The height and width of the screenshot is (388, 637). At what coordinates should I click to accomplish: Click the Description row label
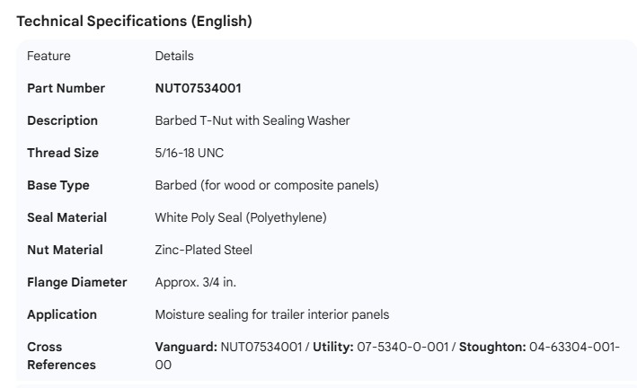62,120
